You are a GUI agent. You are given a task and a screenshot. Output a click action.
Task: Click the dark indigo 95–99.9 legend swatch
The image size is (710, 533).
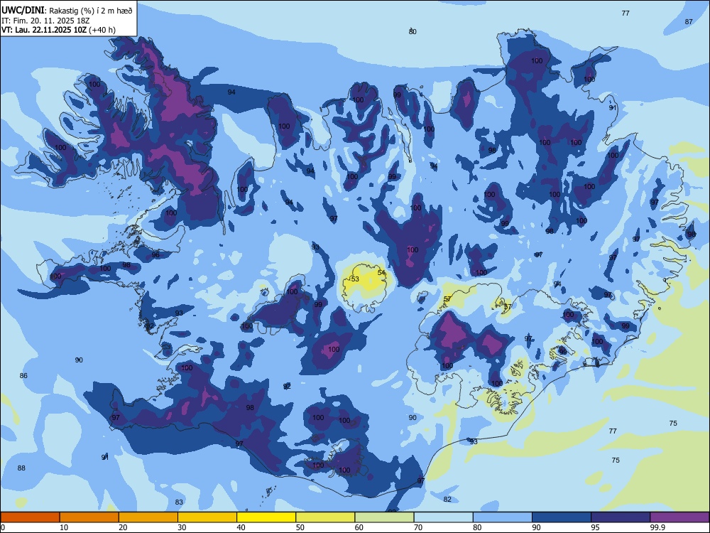click(621, 517)
